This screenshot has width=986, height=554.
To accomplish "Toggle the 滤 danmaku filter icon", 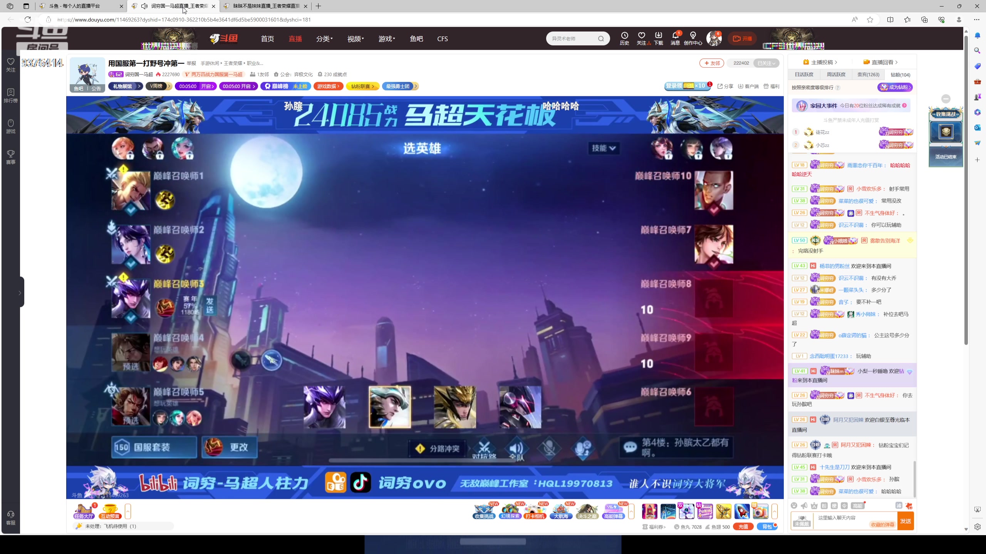I will 899,506.
